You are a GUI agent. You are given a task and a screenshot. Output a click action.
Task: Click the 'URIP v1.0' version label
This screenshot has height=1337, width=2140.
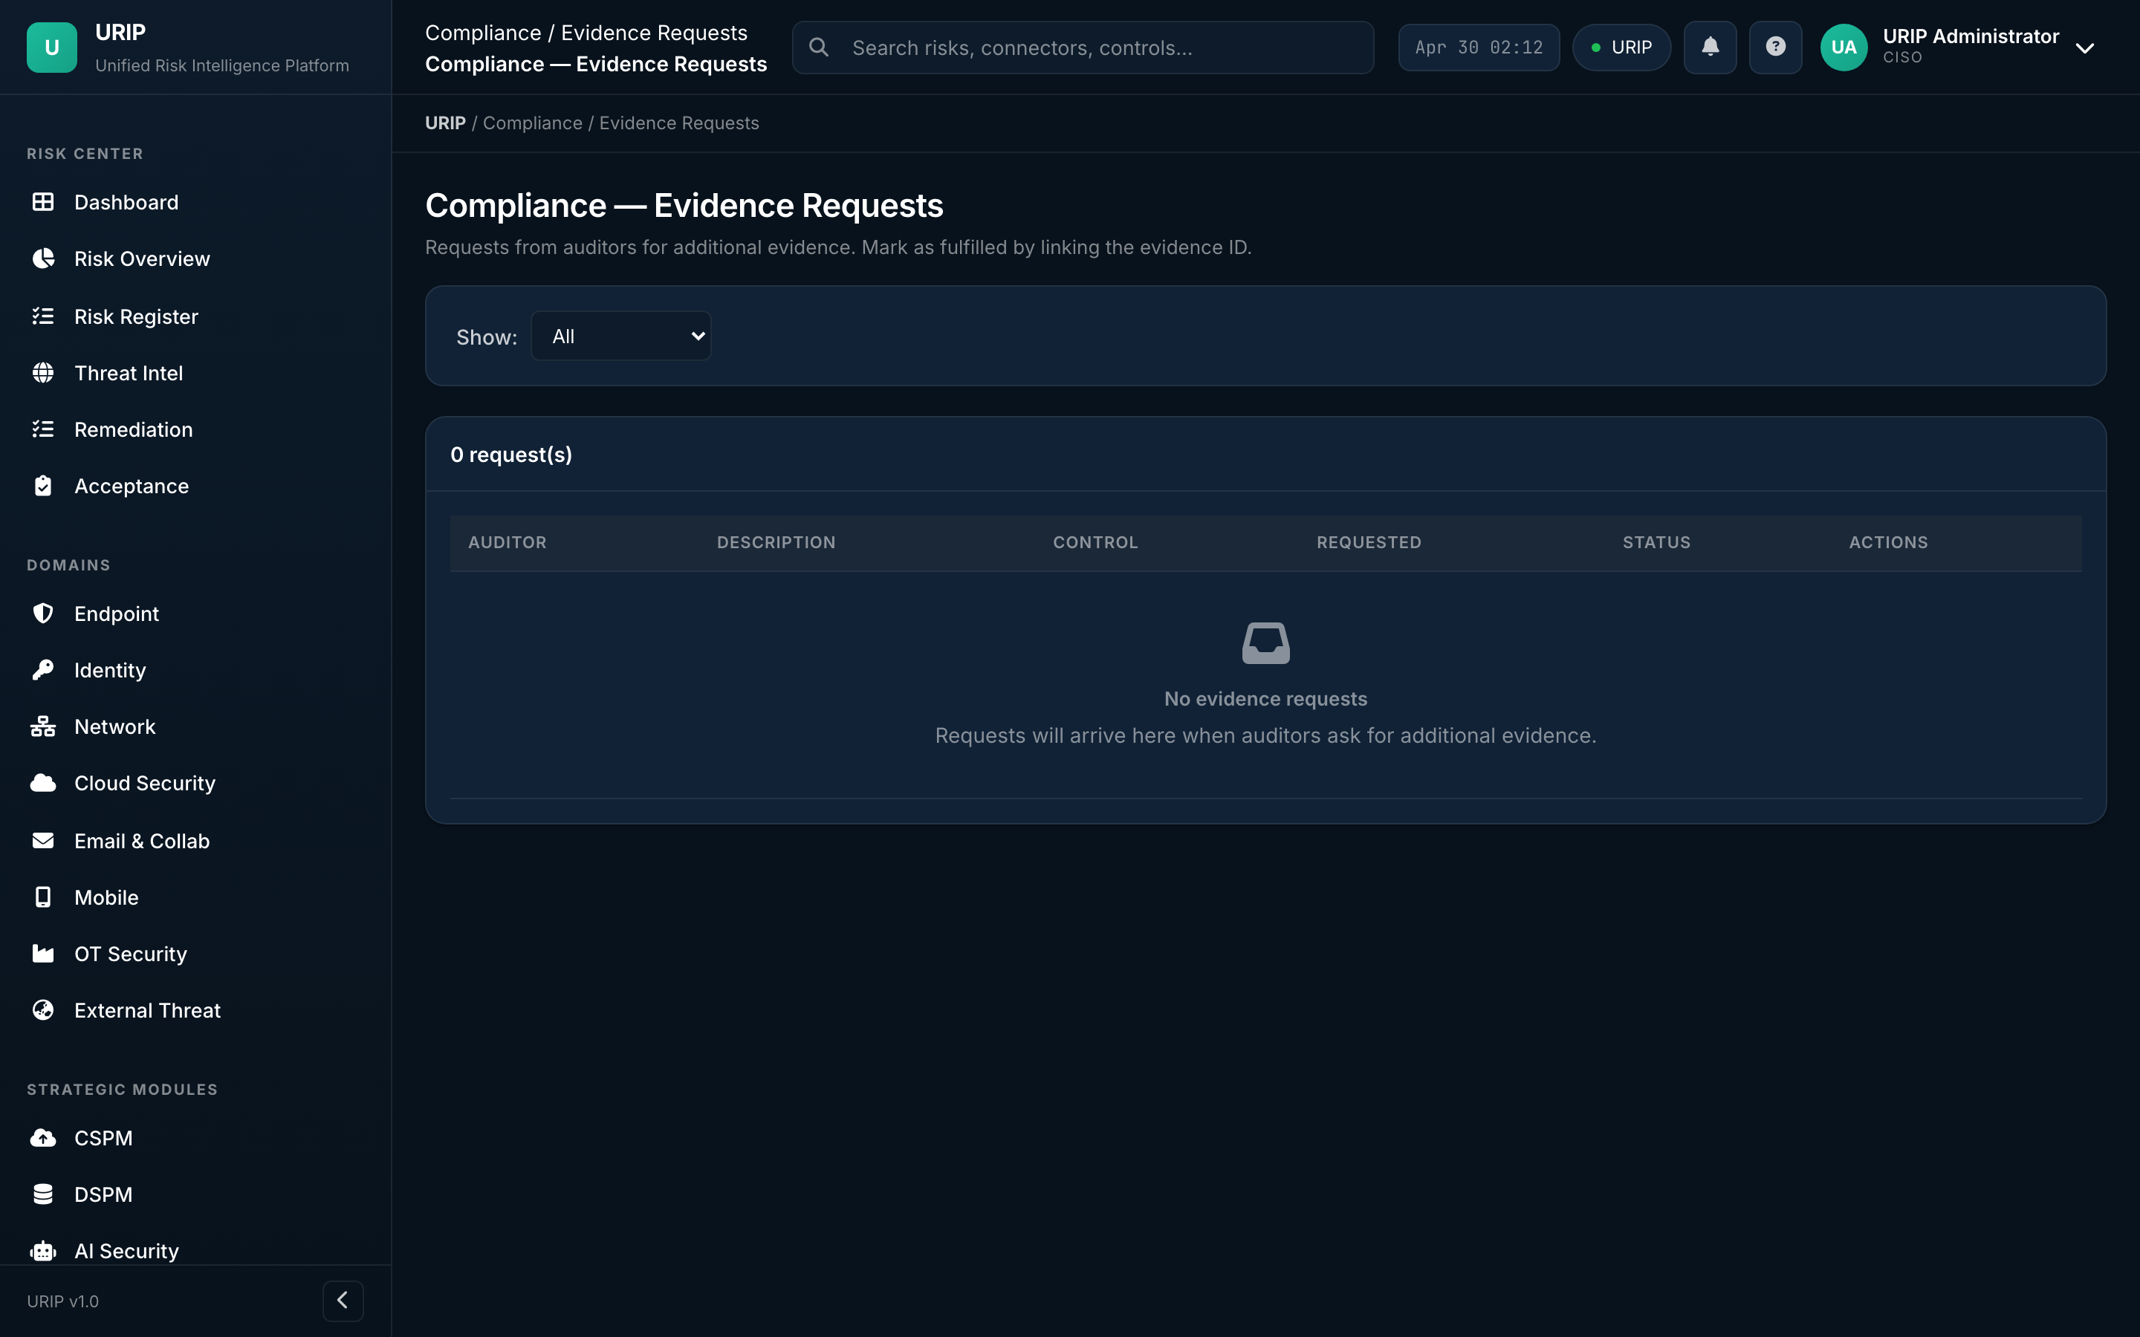[x=62, y=1301]
